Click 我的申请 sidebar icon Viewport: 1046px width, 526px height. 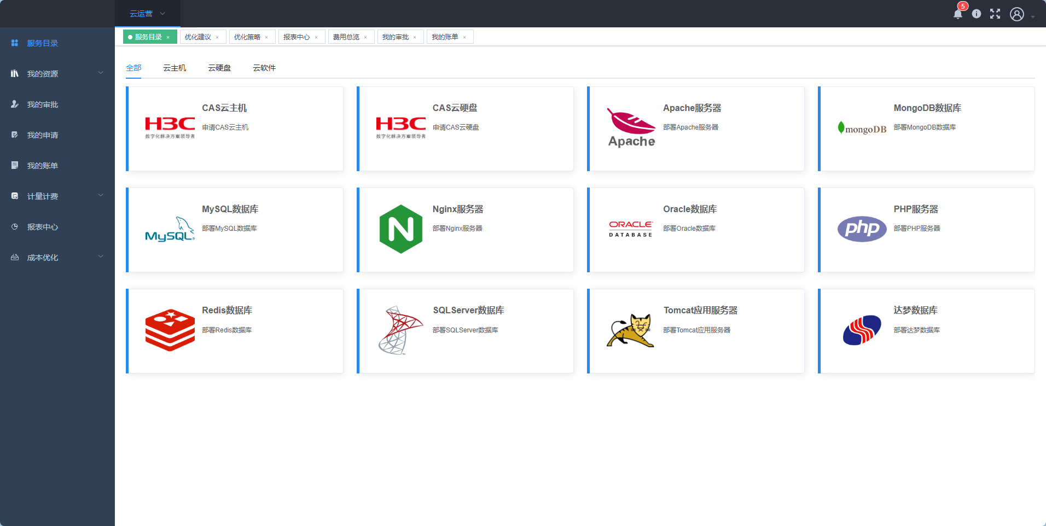(x=15, y=135)
